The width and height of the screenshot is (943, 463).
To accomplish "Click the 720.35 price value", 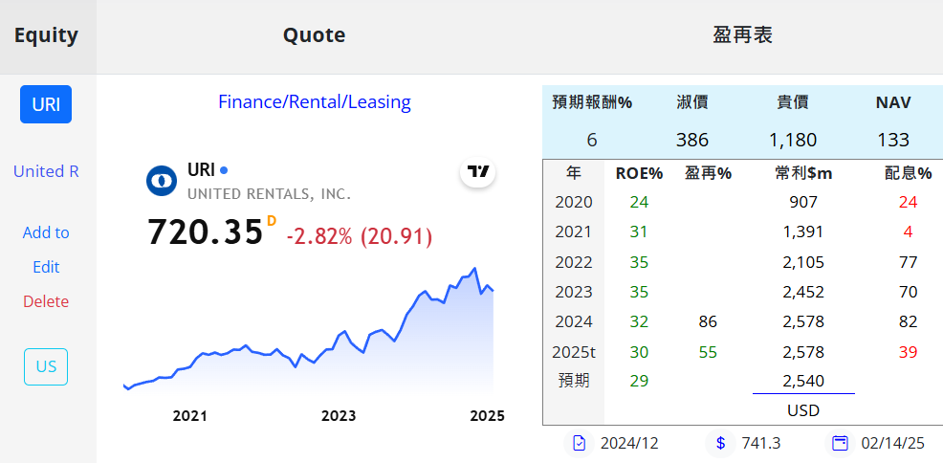I will point(205,231).
